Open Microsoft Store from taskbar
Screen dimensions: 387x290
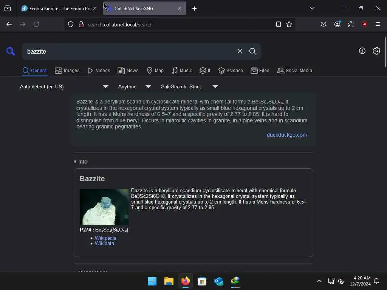pos(202,281)
